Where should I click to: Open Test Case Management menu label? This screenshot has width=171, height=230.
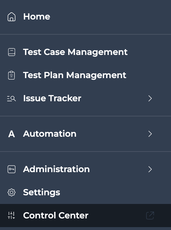tap(75, 52)
